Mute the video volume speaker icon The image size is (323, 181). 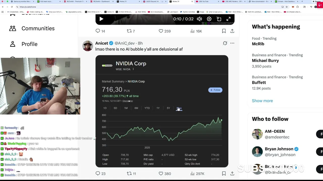[199, 19]
